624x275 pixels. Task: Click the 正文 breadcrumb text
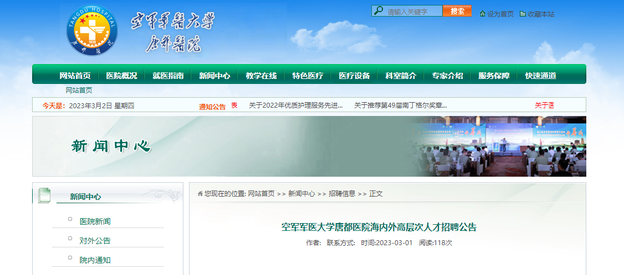click(x=376, y=194)
